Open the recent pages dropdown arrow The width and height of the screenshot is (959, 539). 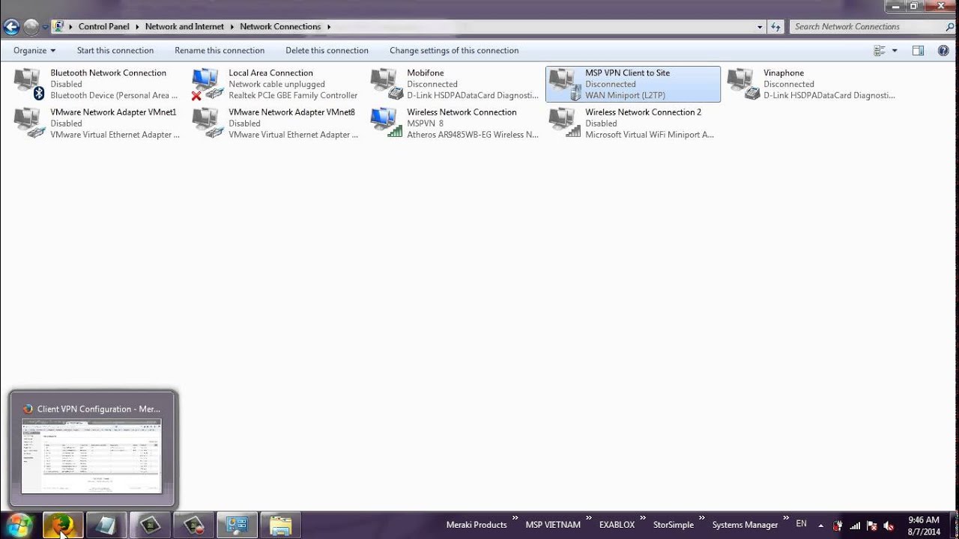pyautogui.click(x=45, y=28)
